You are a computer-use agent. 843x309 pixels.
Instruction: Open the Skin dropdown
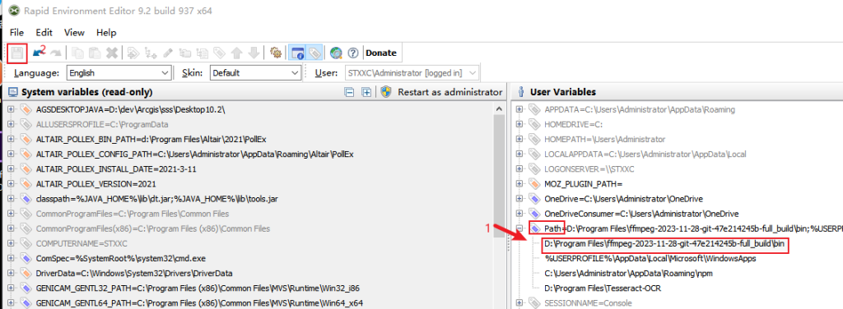(x=255, y=72)
